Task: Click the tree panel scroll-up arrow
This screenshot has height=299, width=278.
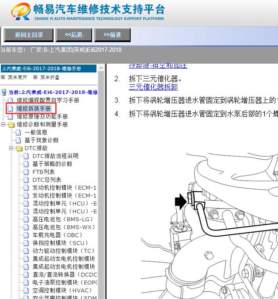Action: click(101, 68)
